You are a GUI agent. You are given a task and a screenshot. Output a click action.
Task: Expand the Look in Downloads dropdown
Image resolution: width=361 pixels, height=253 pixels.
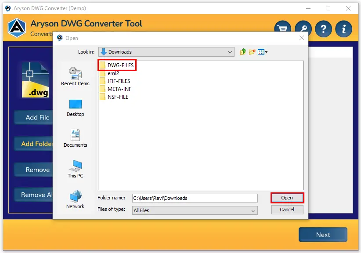point(166,52)
